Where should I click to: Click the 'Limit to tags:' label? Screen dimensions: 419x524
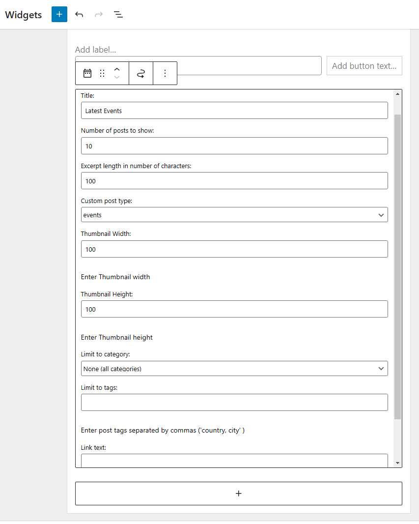click(99, 388)
